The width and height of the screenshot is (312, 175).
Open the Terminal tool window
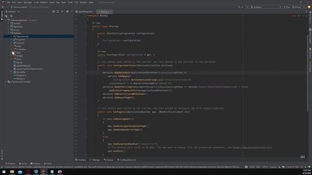[36, 164]
